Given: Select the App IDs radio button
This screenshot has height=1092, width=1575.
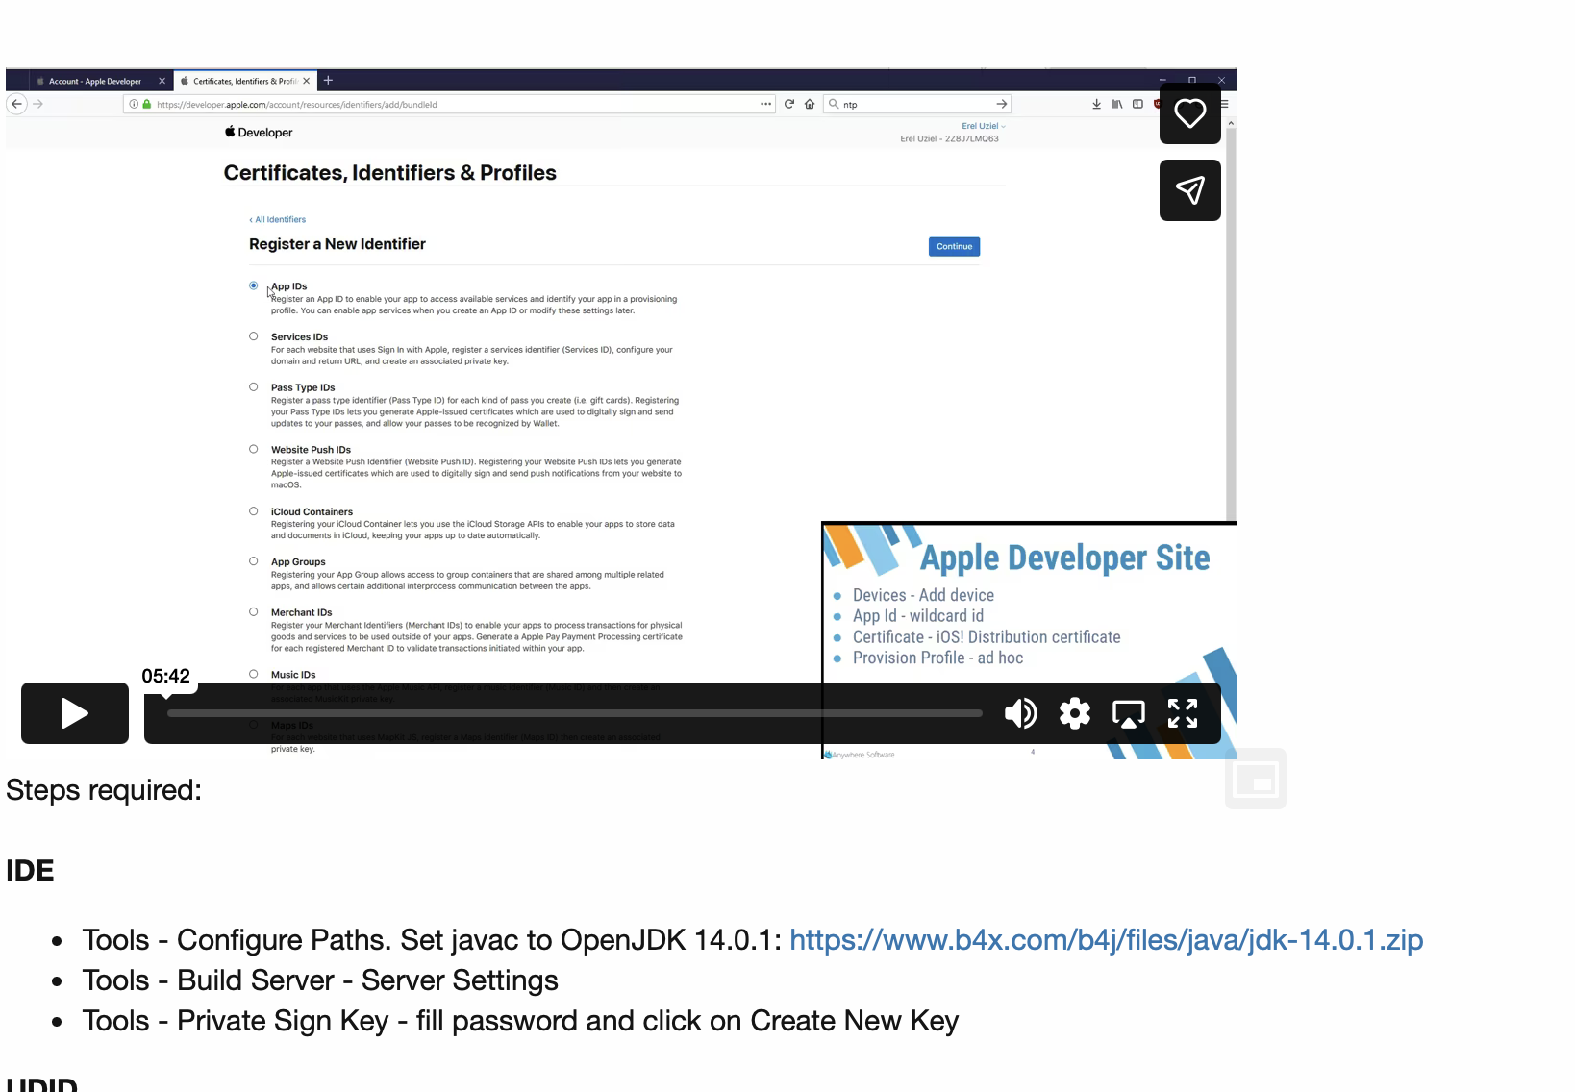Looking at the screenshot, I should pos(254,285).
